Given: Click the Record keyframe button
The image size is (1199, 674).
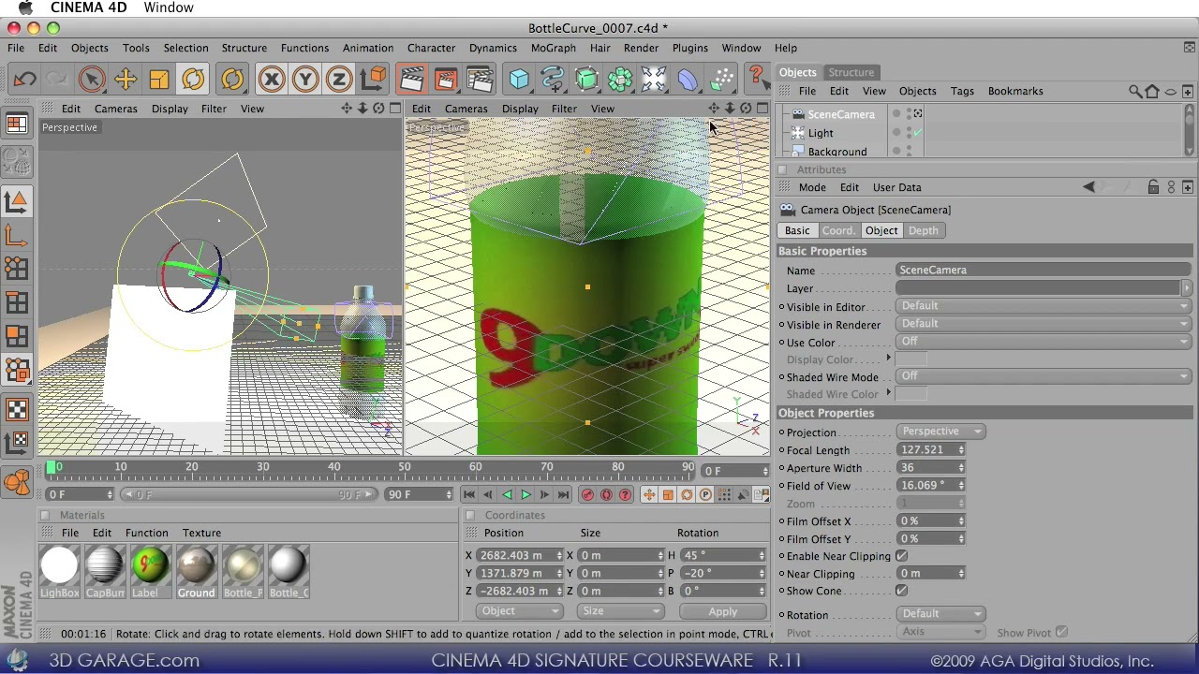Looking at the screenshot, I should [x=587, y=494].
